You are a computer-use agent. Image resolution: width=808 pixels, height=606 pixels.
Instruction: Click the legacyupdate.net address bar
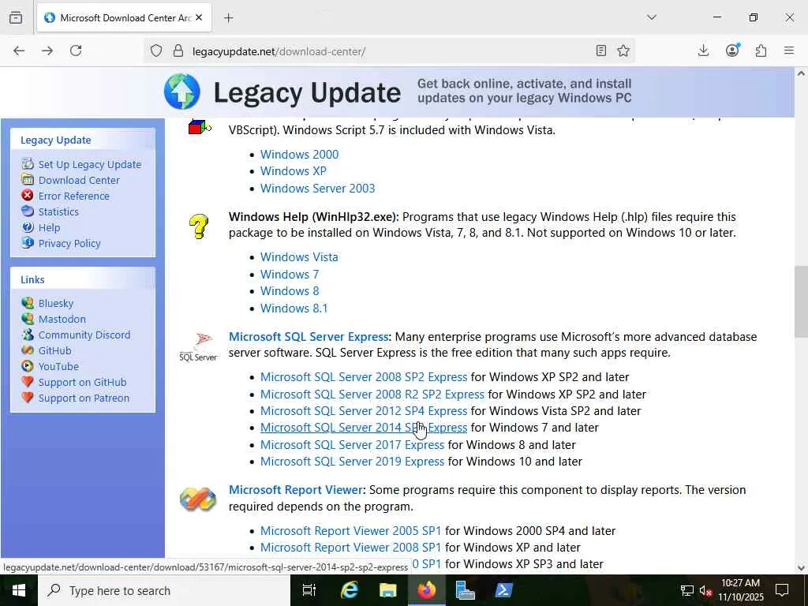(389, 51)
